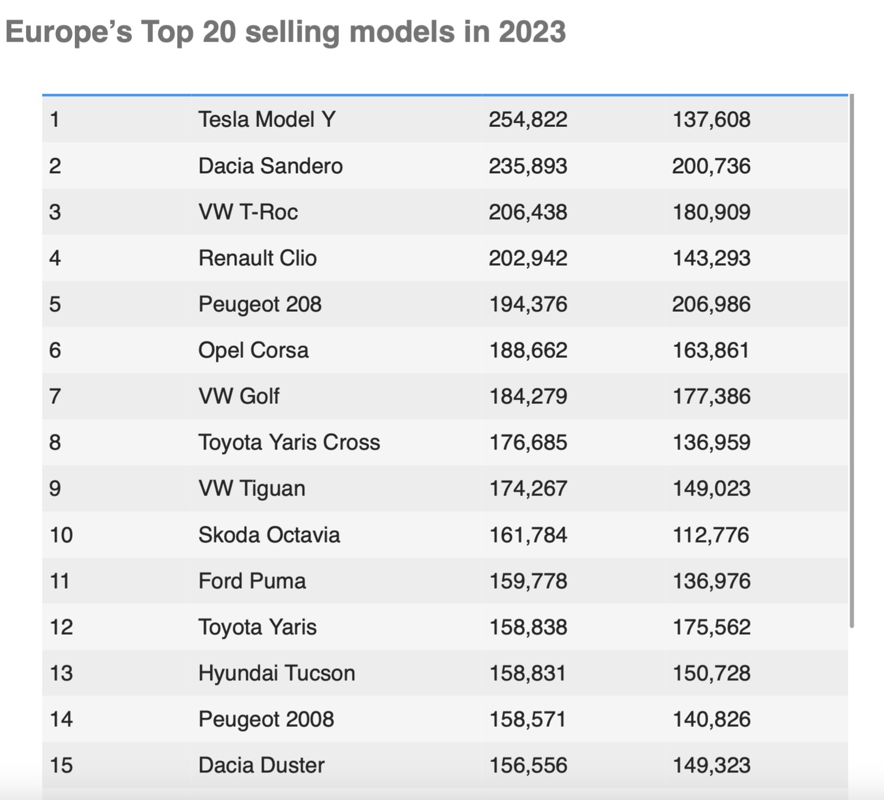Click the Hyundai Tucson entry
884x800 pixels.
coord(277,673)
